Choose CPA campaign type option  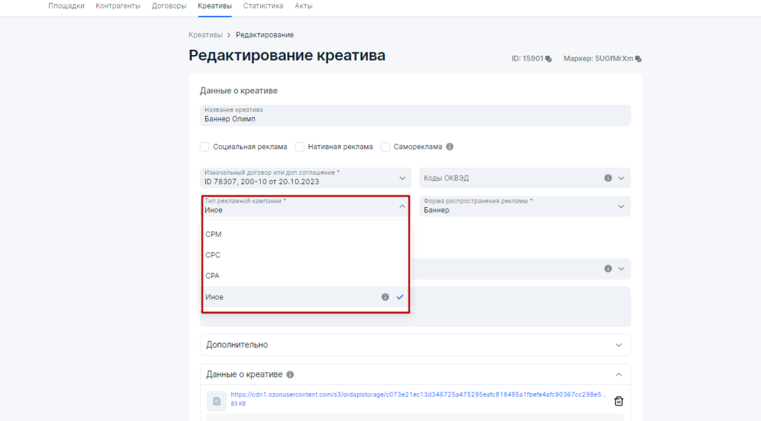[x=212, y=276]
